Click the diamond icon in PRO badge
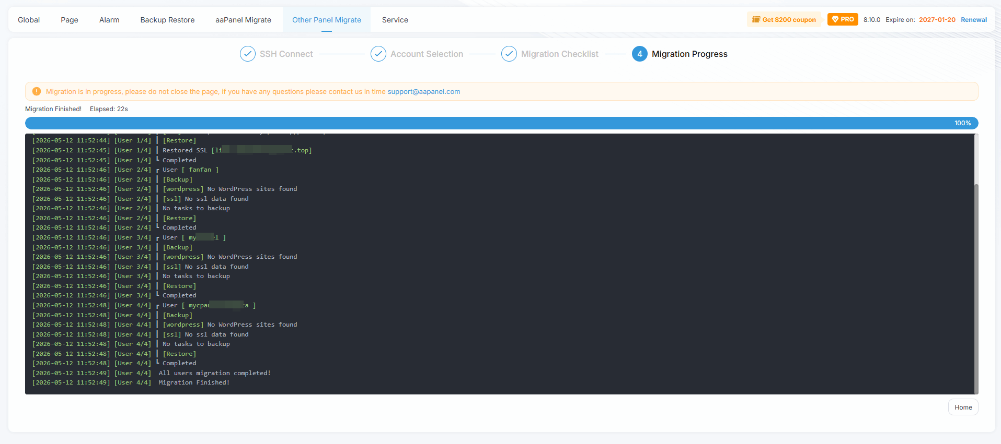Image resolution: width=1001 pixels, height=444 pixels. coord(835,19)
